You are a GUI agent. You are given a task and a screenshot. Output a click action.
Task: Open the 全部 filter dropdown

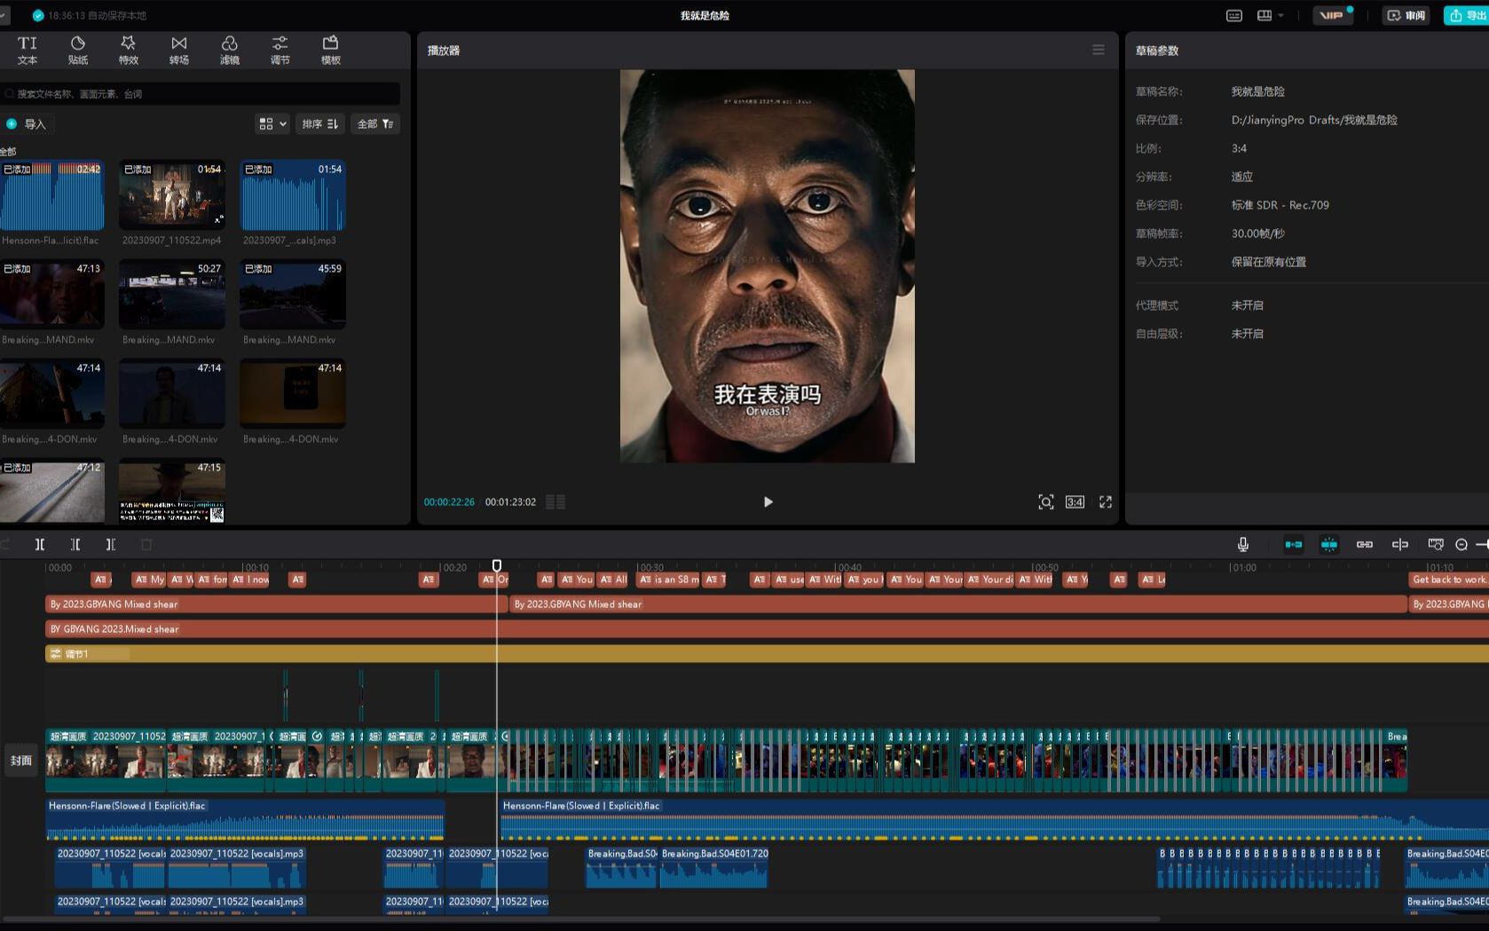[x=375, y=124]
